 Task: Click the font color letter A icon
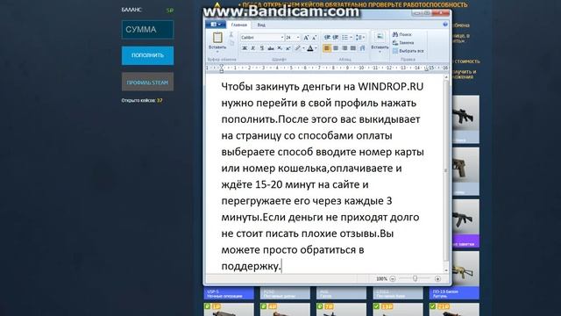click(x=310, y=48)
